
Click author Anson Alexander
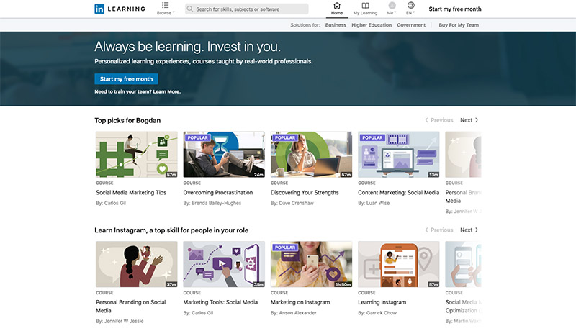297,313
